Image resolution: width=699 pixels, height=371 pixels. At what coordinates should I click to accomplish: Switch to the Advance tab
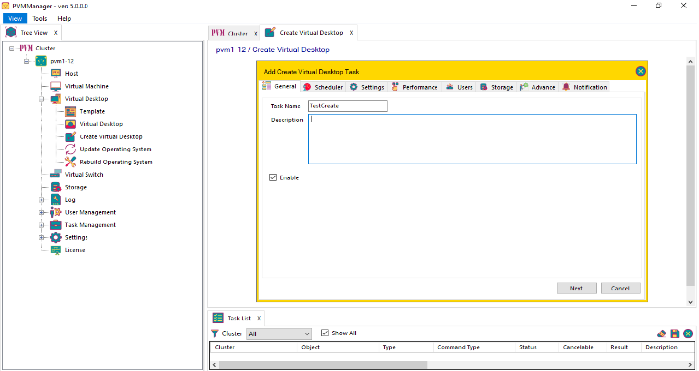tap(538, 87)
